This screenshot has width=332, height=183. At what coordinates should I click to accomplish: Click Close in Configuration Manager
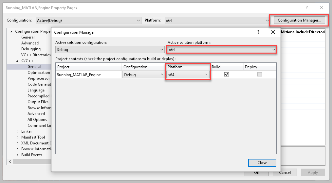(262, 163)
